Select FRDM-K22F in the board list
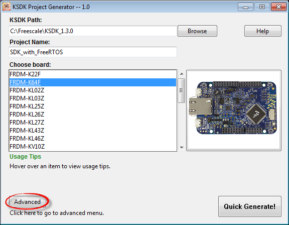The width and height of the screenshot is (289, 225). pos(93,74)
